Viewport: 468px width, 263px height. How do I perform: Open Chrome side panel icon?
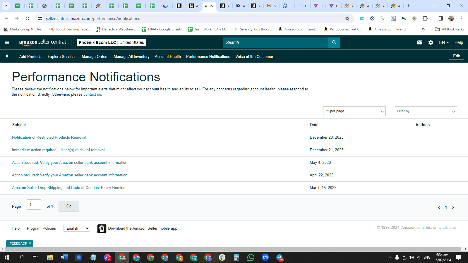(440, 18)
